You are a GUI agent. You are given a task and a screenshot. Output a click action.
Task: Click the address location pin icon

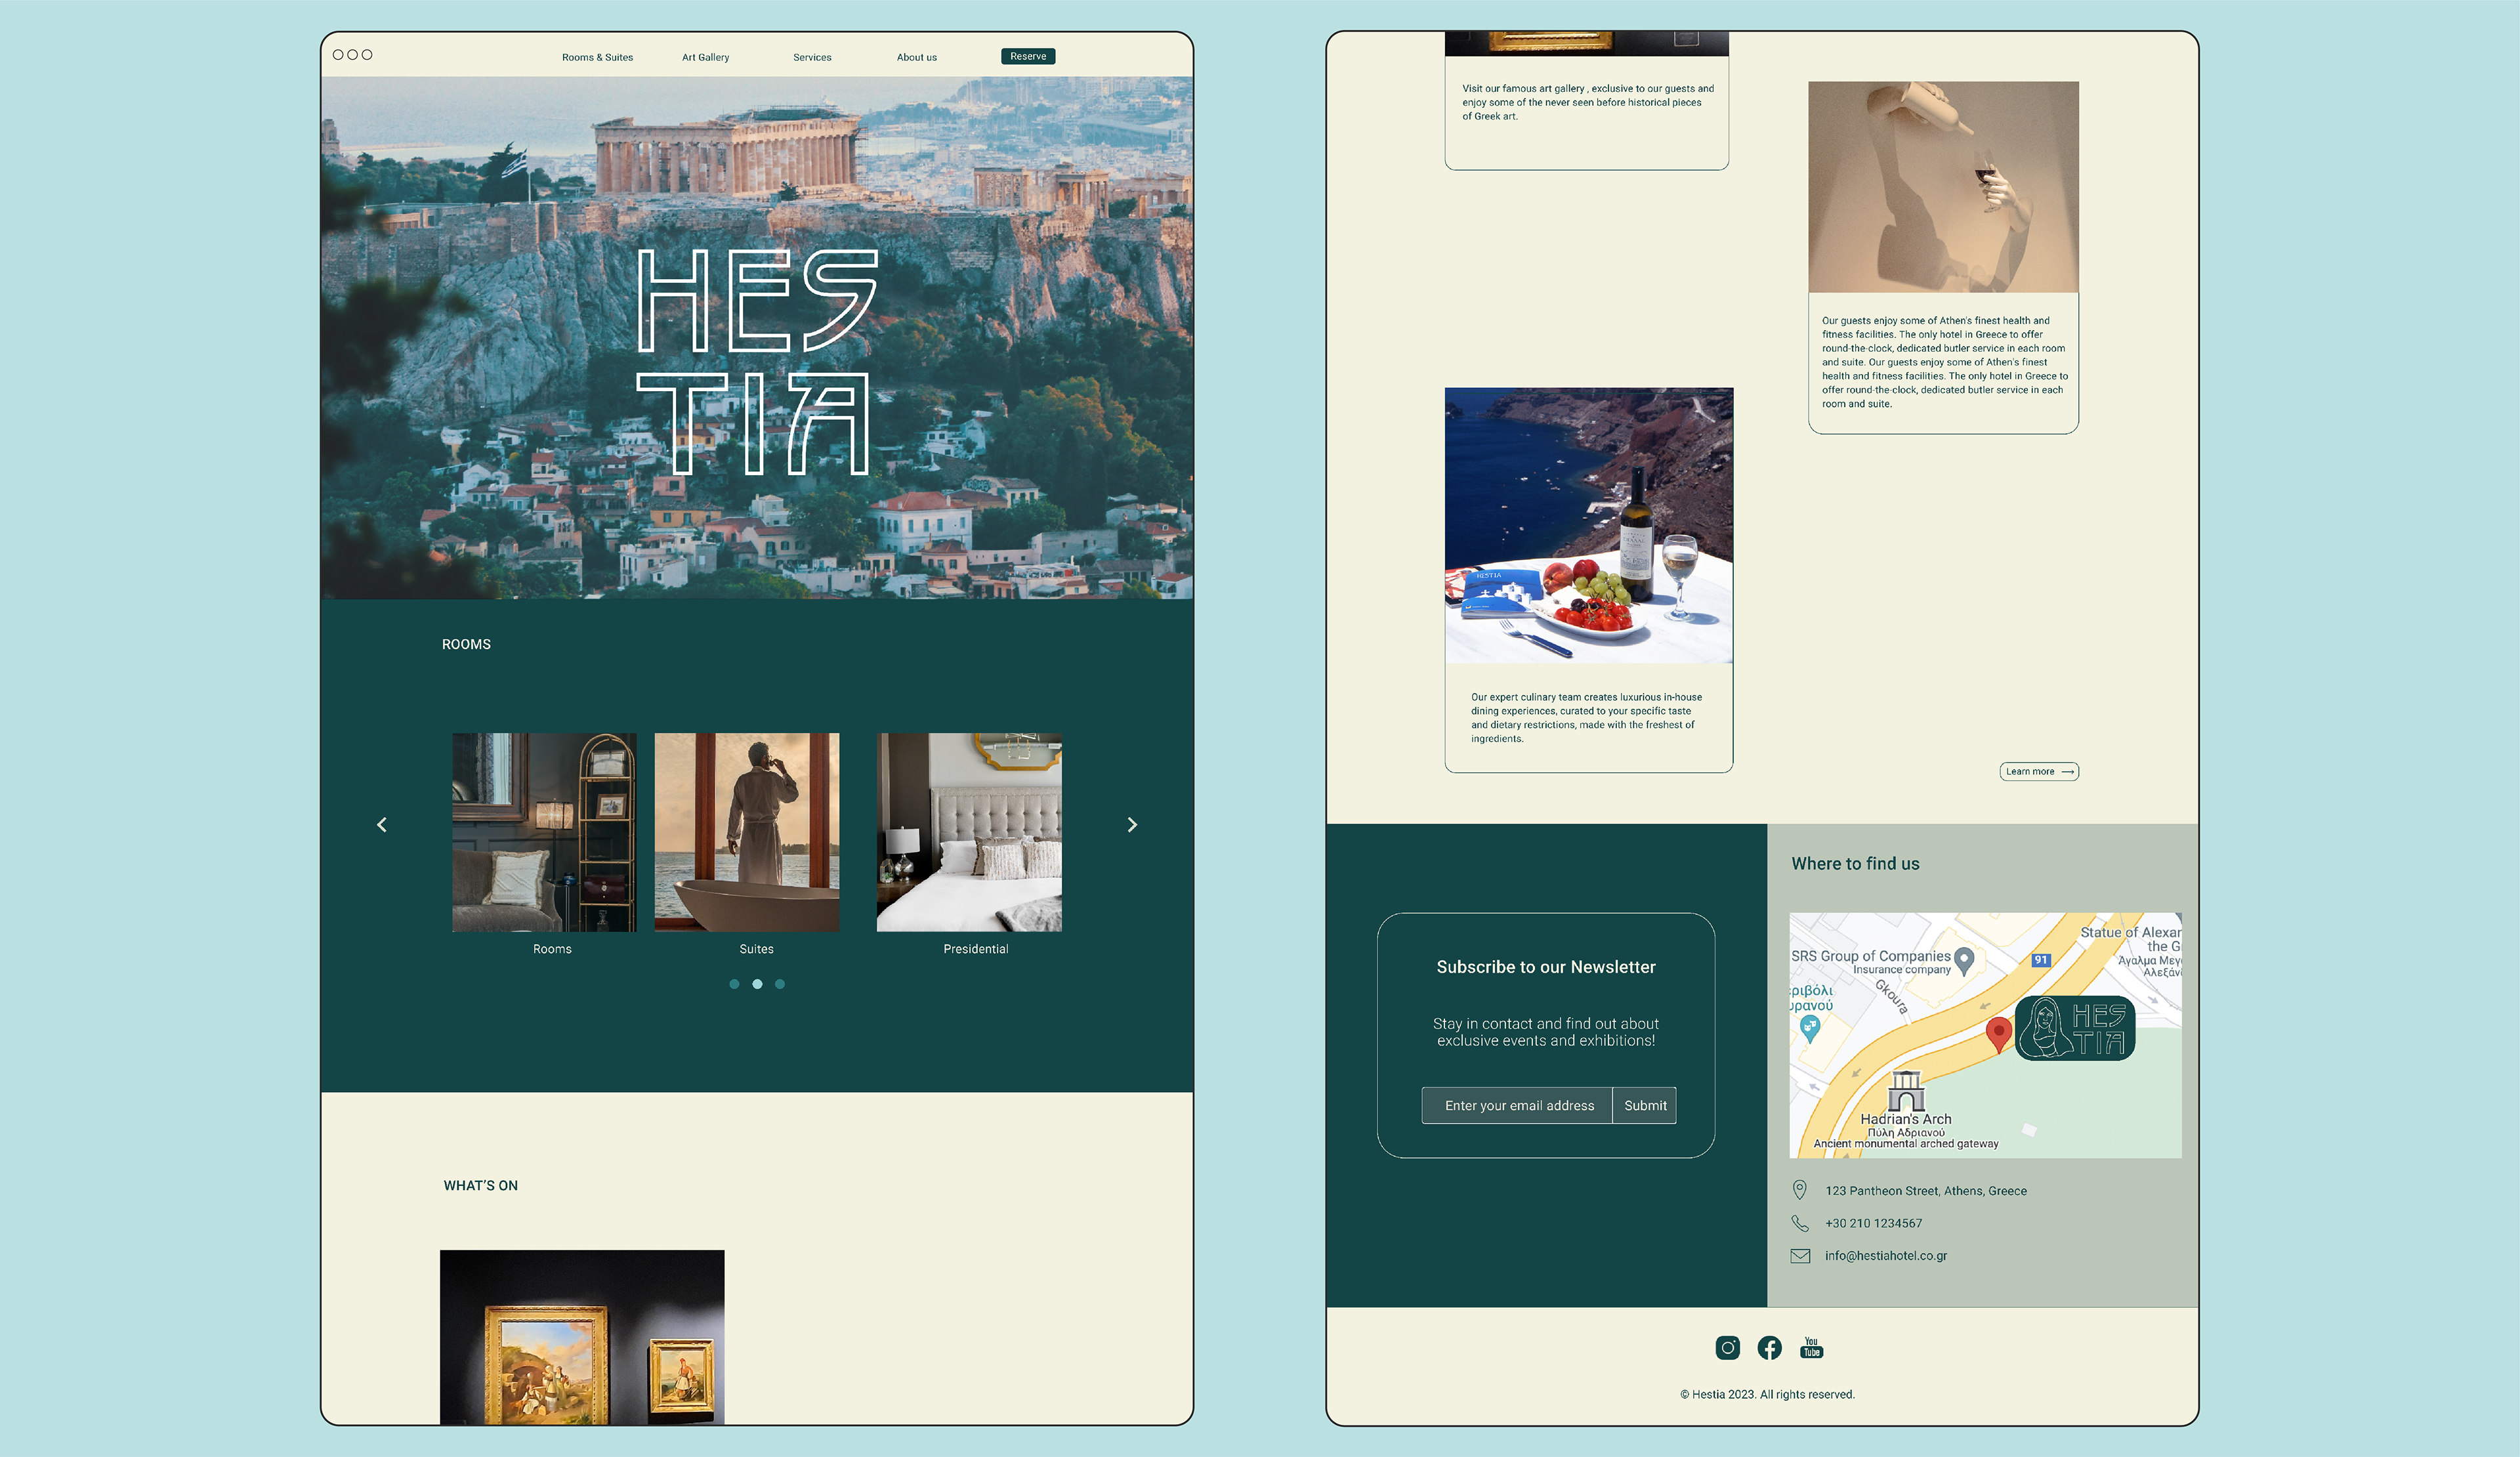1799,1190
